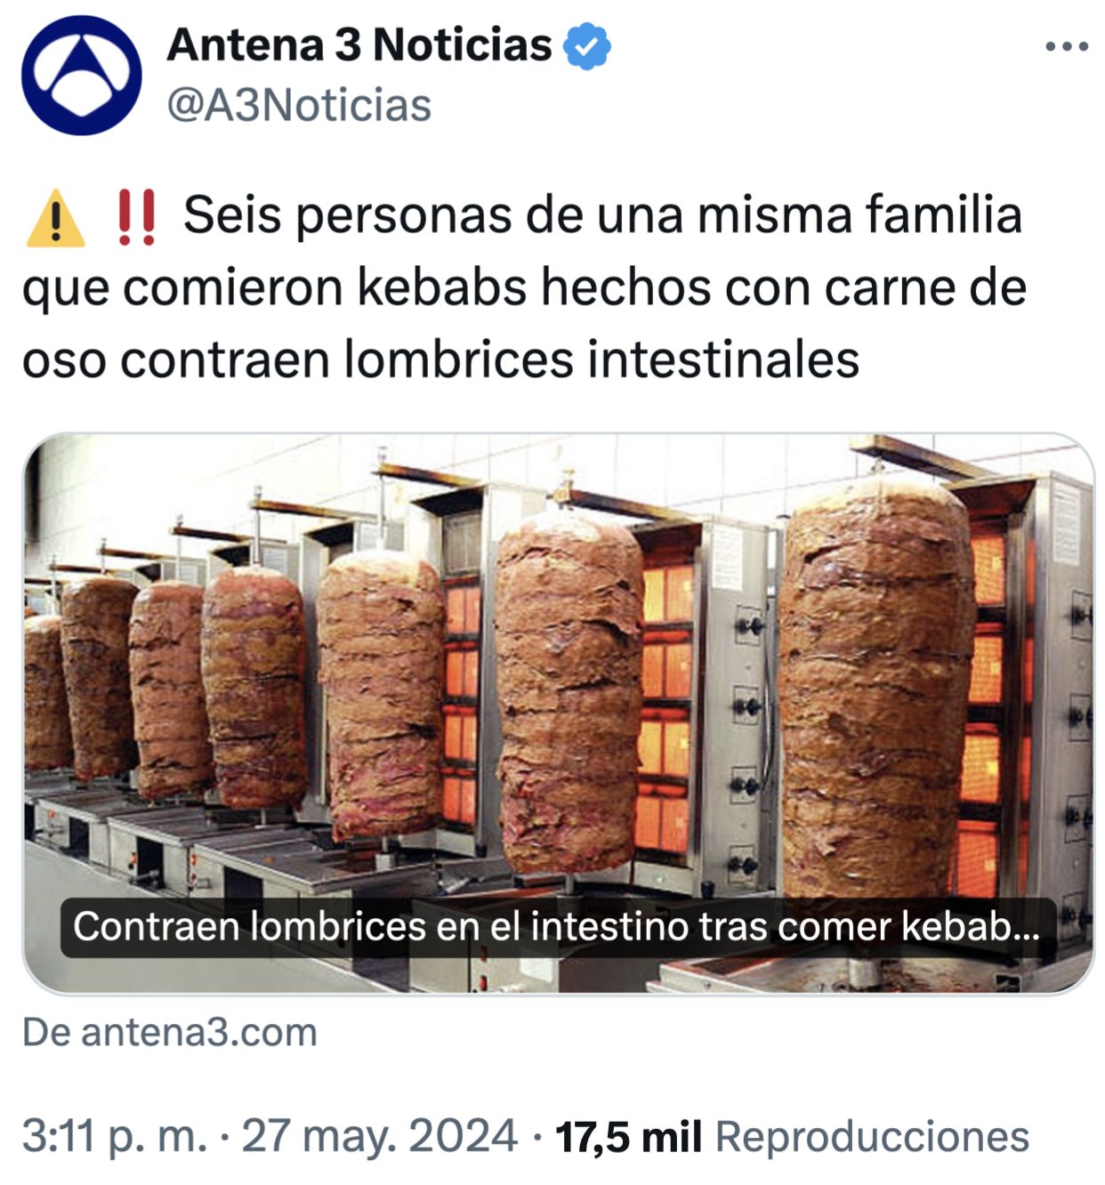The height and width of the screenshot is (1185, 1105).
Task: Open the kebab link preview image
Action: tap(558, 713)
